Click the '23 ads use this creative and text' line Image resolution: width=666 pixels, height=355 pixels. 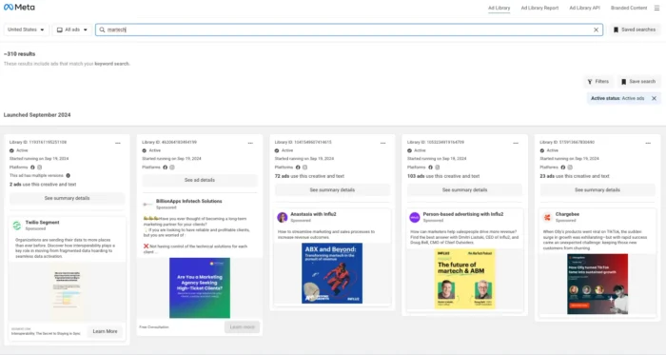pyautogui.click(x=575, y=176)
